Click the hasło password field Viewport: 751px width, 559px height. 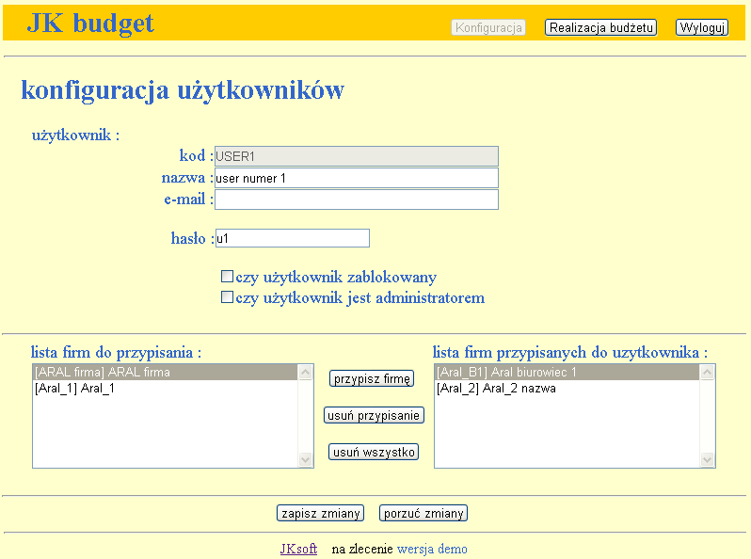coord(292,239)
